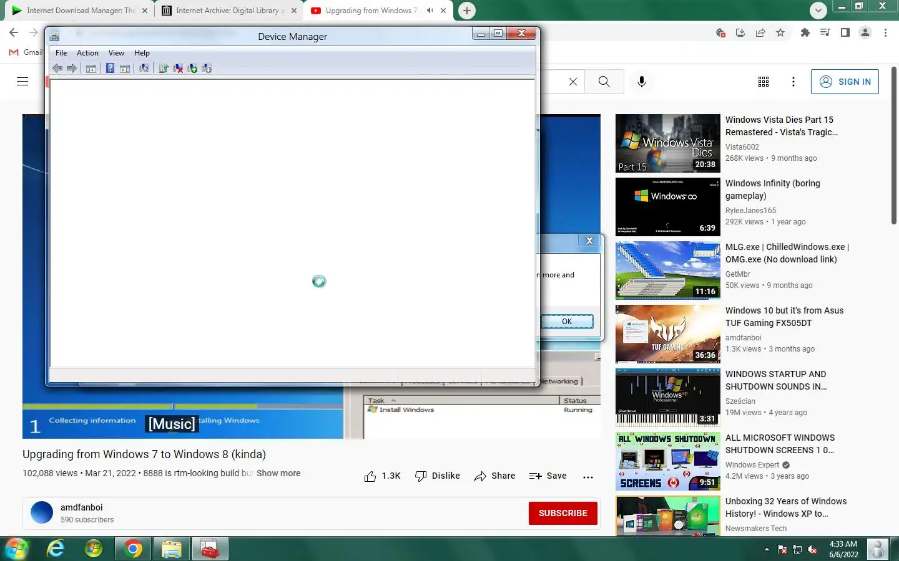Open amdfanboi channel avatar
This screenshot has width=899, height=561.
pyautogui.click(x=42, y=512)
